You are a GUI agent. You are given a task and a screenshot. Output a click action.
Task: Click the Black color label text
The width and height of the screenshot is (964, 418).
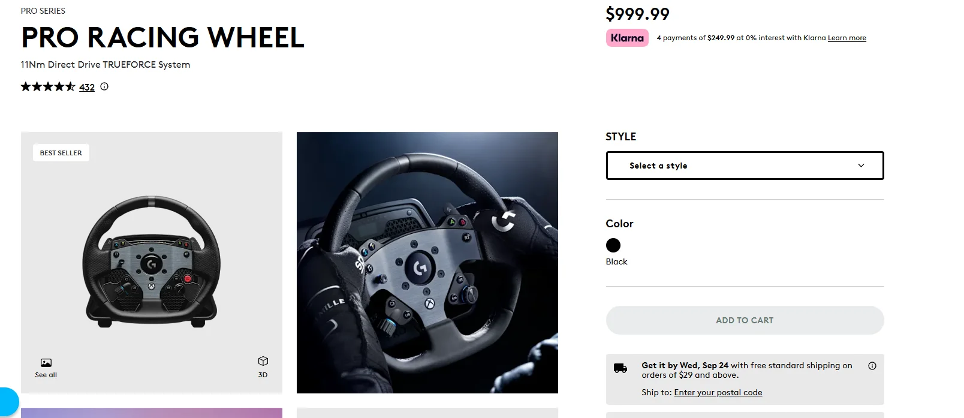pyautogui.click(x=616, y=261)
